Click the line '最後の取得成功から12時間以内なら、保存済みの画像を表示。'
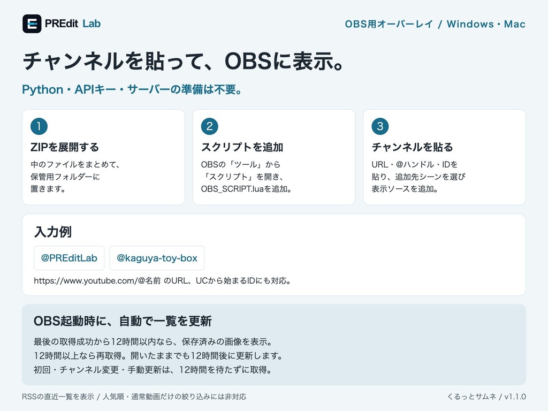This screenshot has width=548, height=411. click(x=153, y=341)
